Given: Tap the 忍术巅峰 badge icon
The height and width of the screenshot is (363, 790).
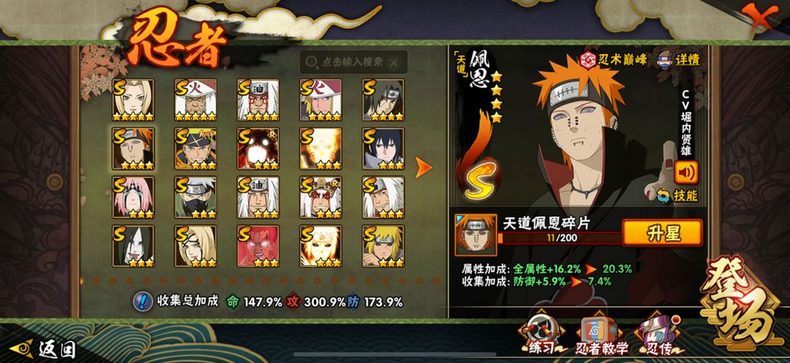Looking at the screenshot, I should [x=588, y=59].
